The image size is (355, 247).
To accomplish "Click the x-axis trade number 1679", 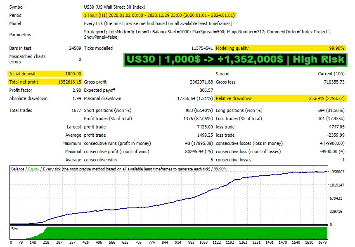I will click(x=322, y=242).
